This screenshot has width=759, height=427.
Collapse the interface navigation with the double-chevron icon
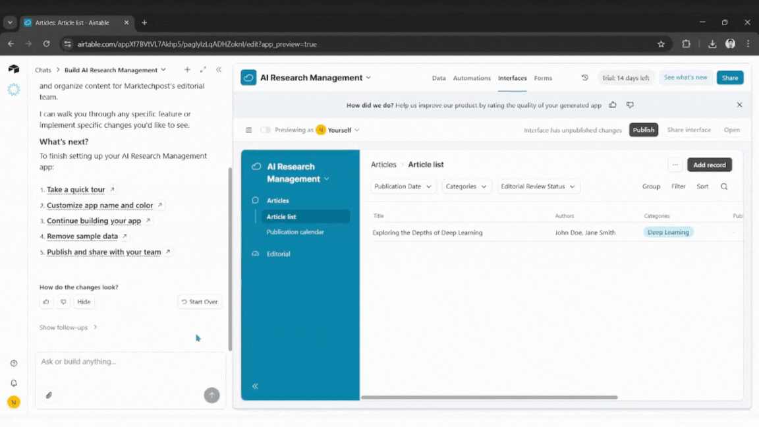255,387
